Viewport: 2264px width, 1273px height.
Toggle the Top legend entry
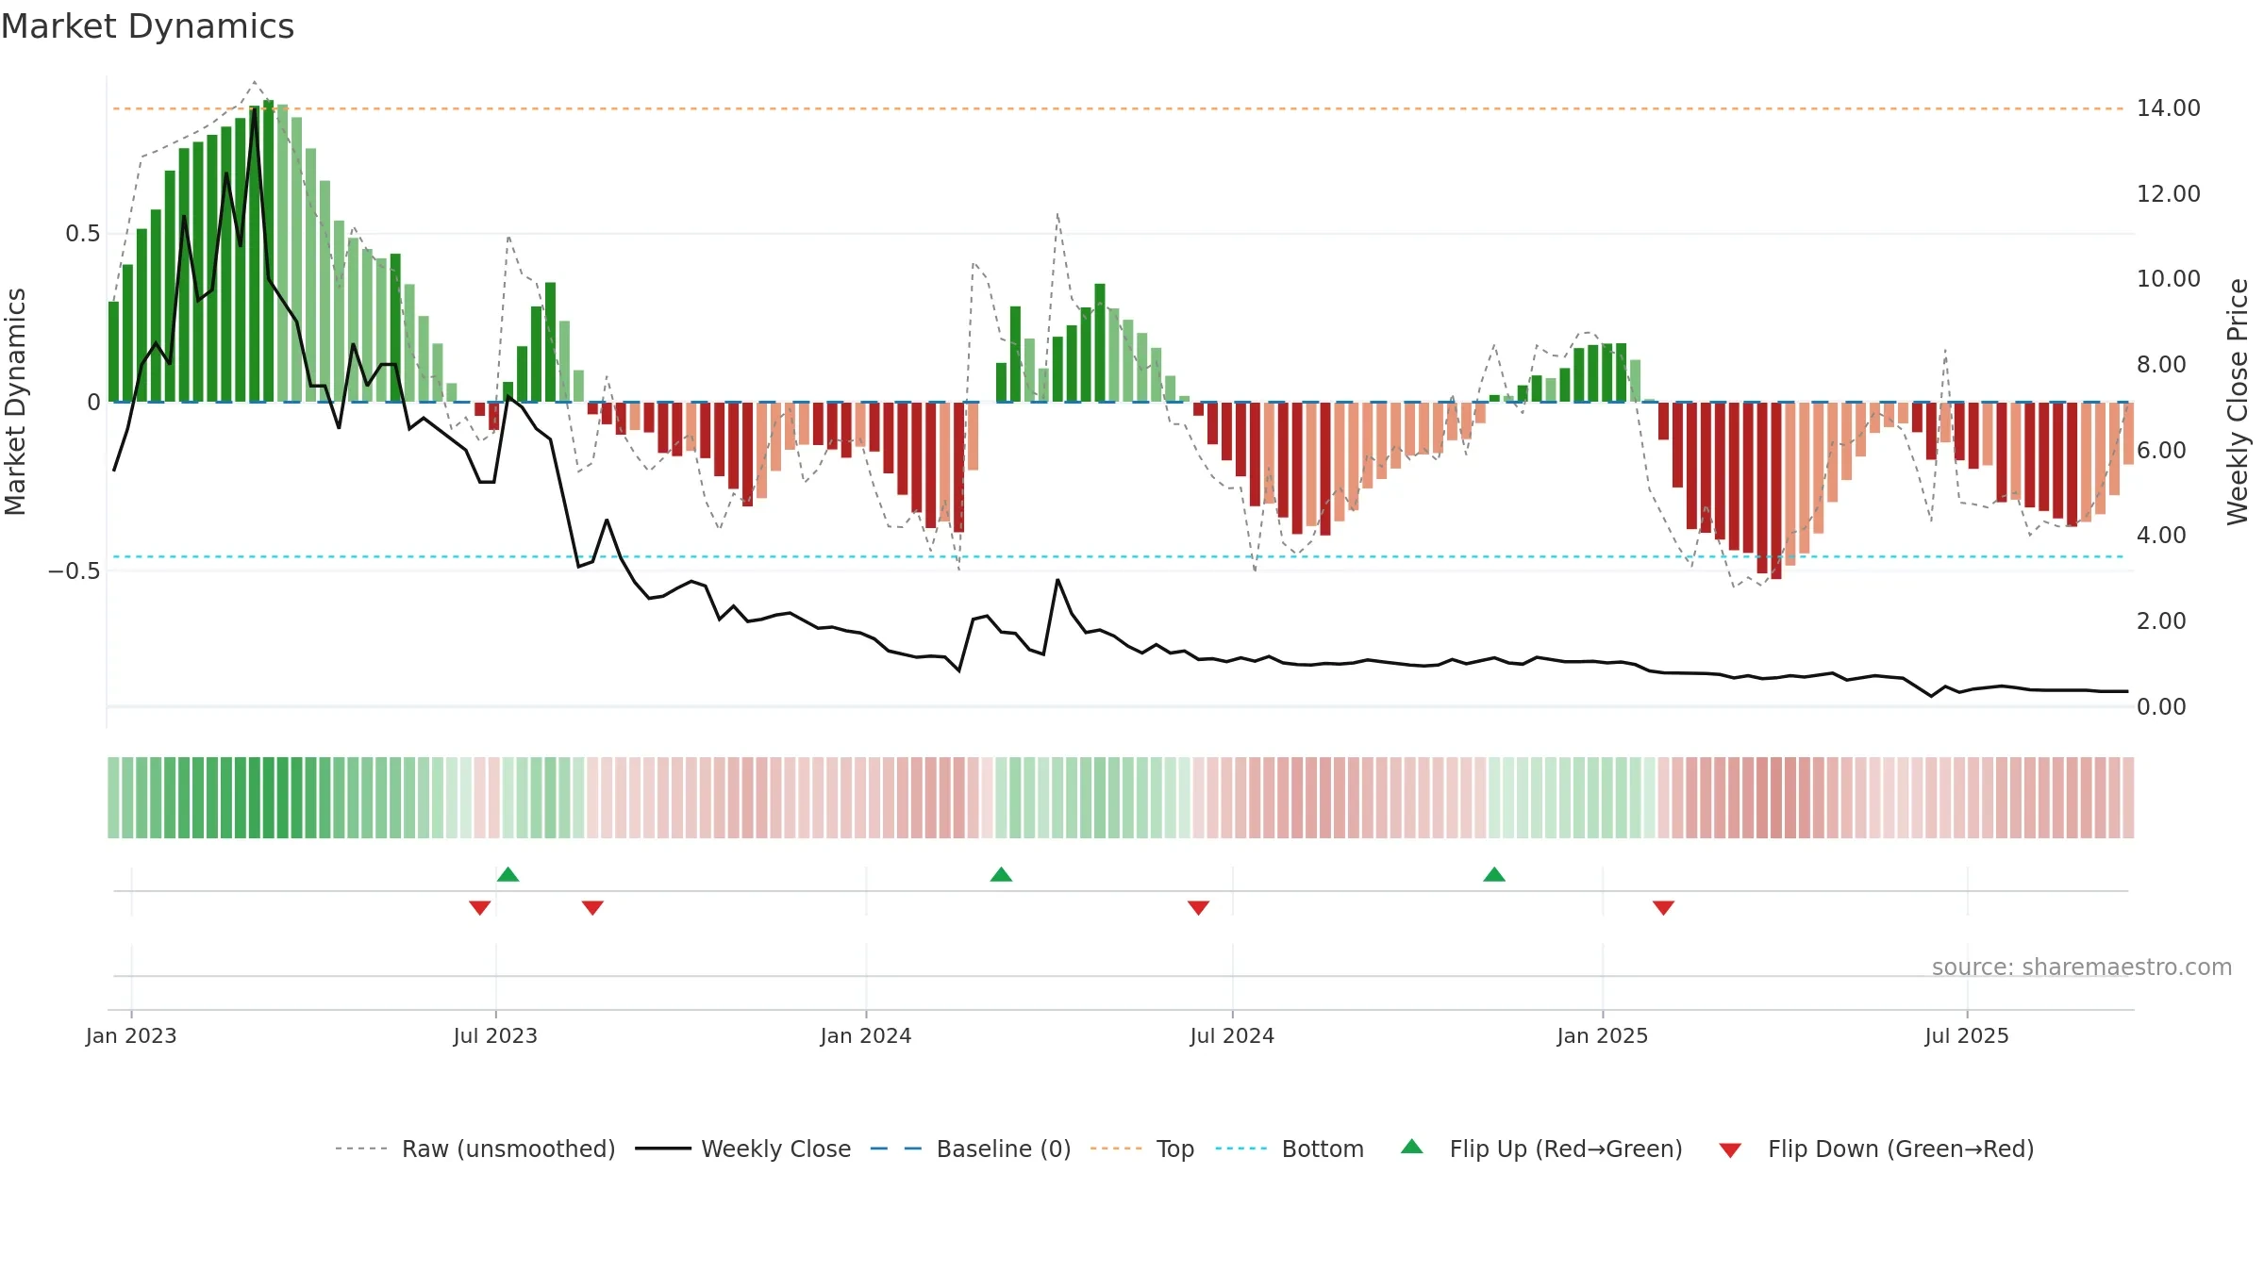pyautogui.click(x=1141, y=1149)
